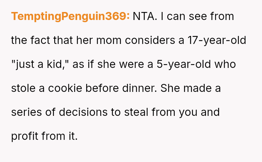Click the word "decisions" in the comment
262x162 pixels.
[83, 112]
